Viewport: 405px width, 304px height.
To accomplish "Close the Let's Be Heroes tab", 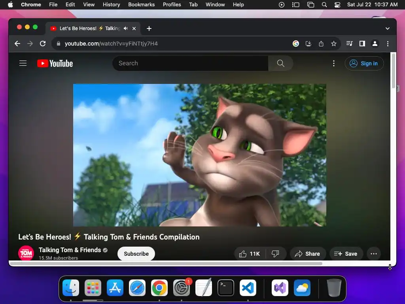I will coord(134,28).
